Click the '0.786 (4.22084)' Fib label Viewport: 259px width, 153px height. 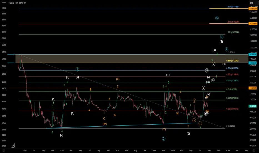click(x=232, y=68)
